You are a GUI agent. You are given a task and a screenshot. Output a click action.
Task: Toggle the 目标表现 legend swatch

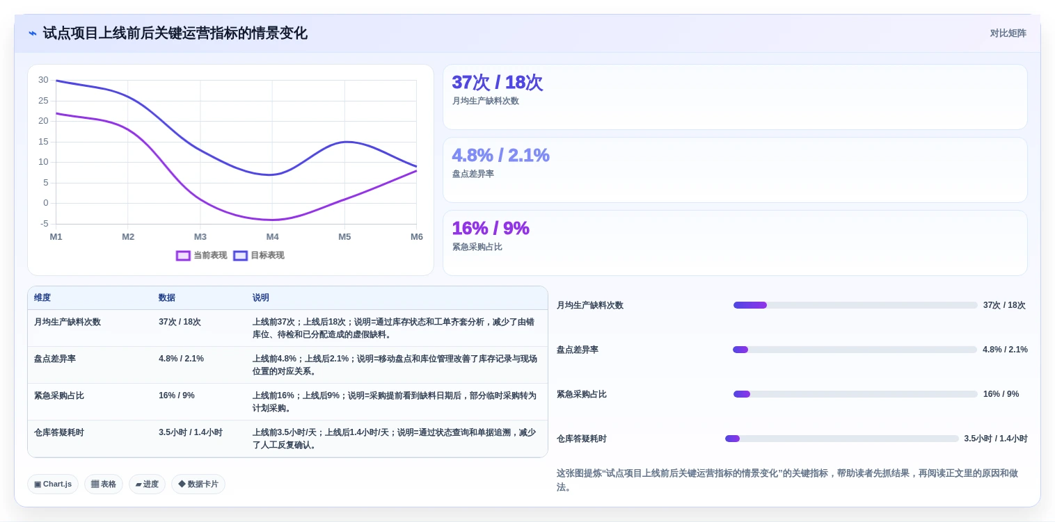click(240, 256)
